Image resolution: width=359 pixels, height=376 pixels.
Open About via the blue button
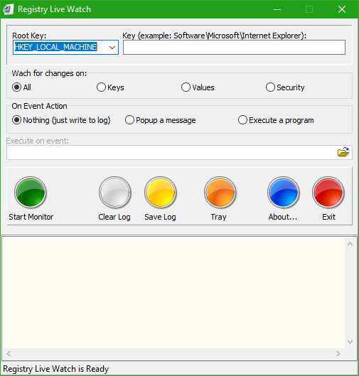283,193
